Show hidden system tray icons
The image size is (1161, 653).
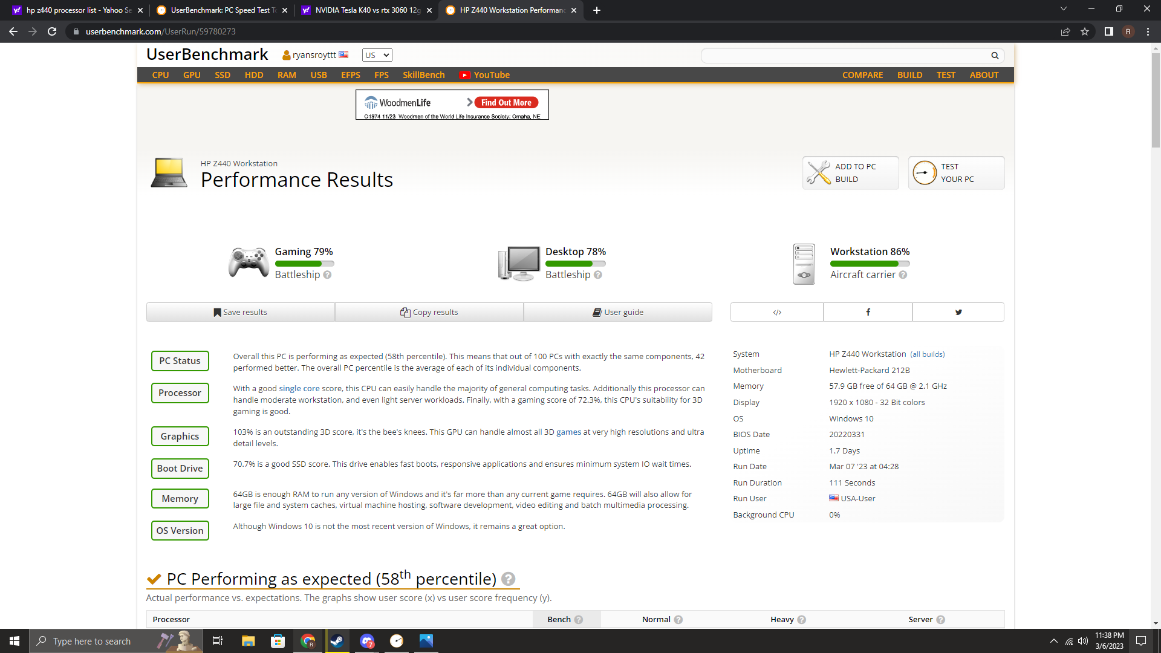point(1054,641)
